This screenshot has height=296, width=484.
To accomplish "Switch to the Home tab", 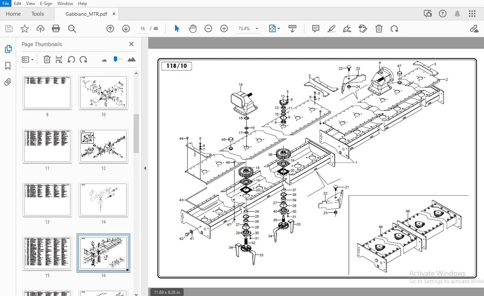I will click(13, 14).
